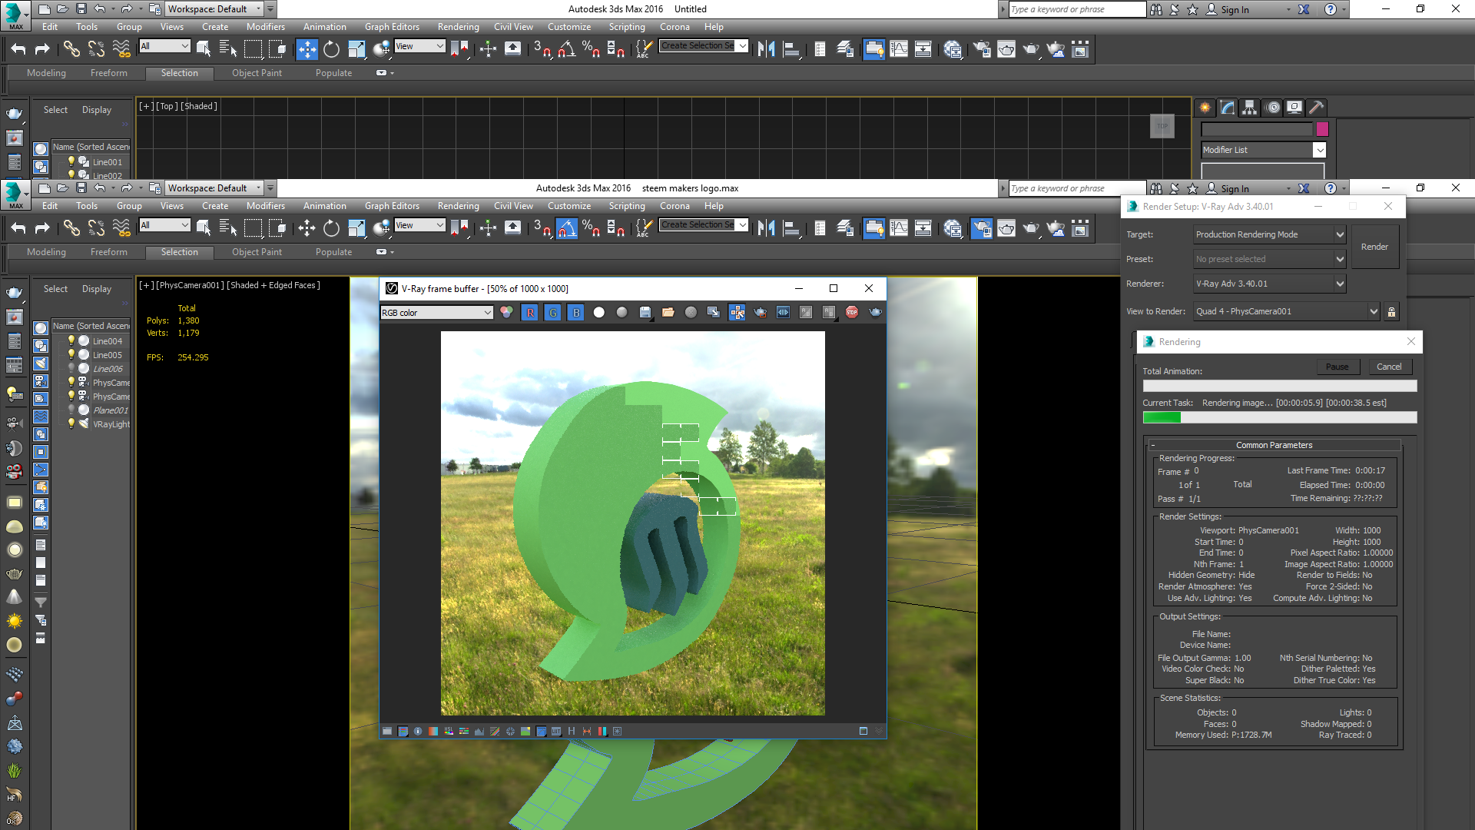Open Create Selection Set dropdown, front window
Screen dimensions: 1475x830
point(704,224)
